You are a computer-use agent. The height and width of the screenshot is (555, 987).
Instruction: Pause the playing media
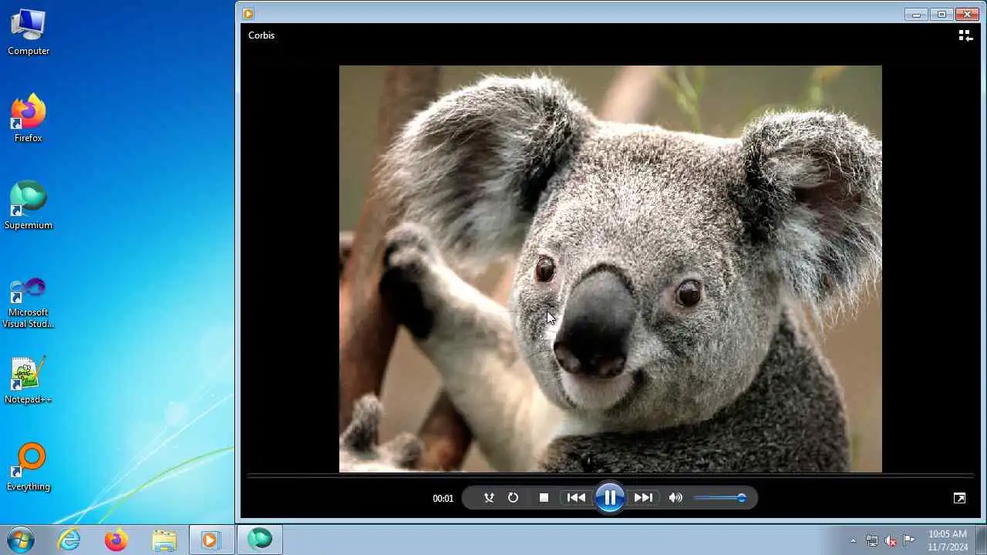point(610,498)
